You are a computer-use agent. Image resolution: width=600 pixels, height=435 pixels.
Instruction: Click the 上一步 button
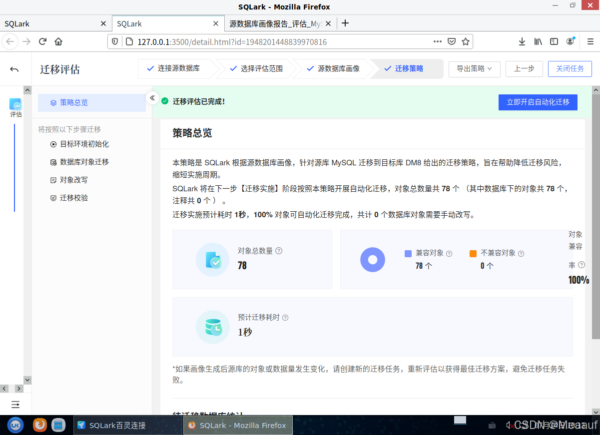(524, 69)
